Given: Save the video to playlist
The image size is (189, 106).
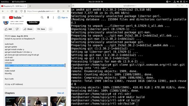Looking at the screenshot, I should point(41,29).
